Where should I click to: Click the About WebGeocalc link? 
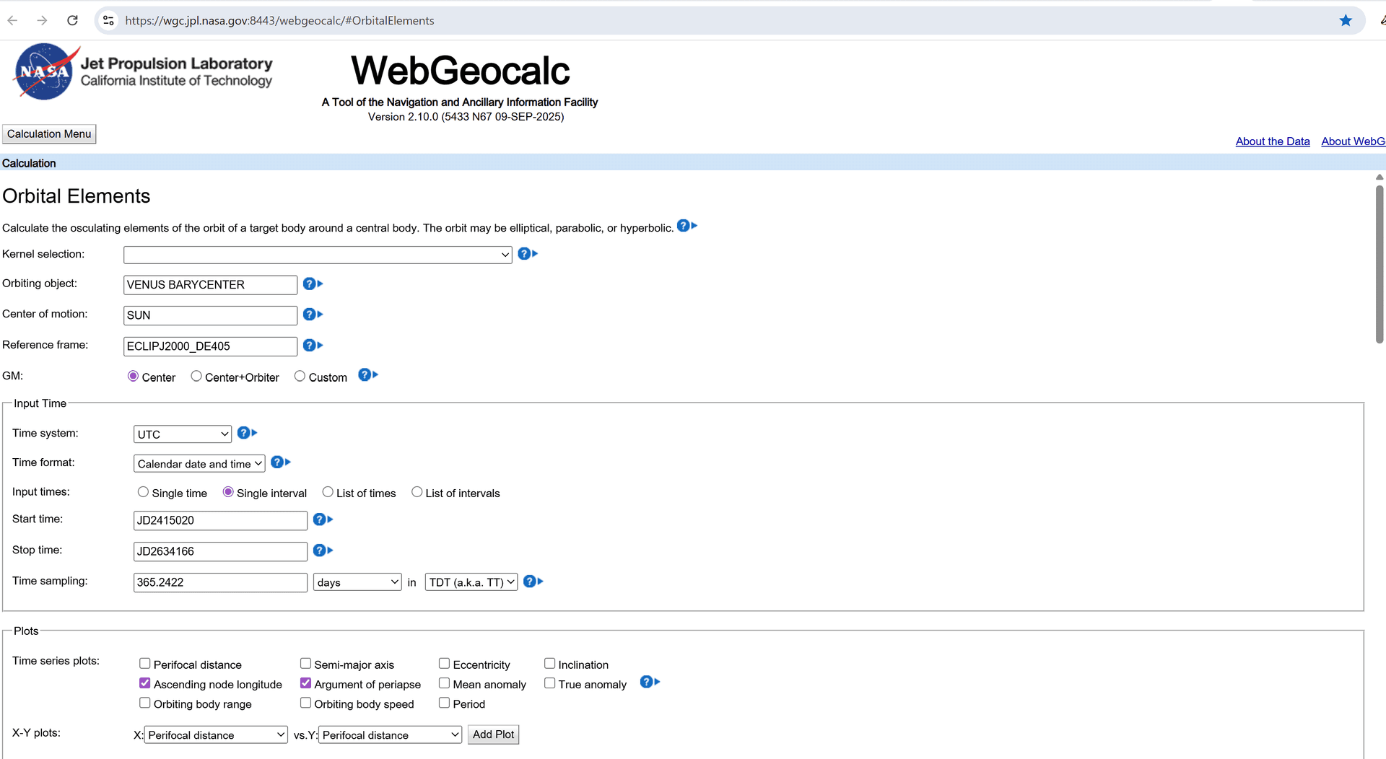pyautogui.click(x=1353, y=141)
